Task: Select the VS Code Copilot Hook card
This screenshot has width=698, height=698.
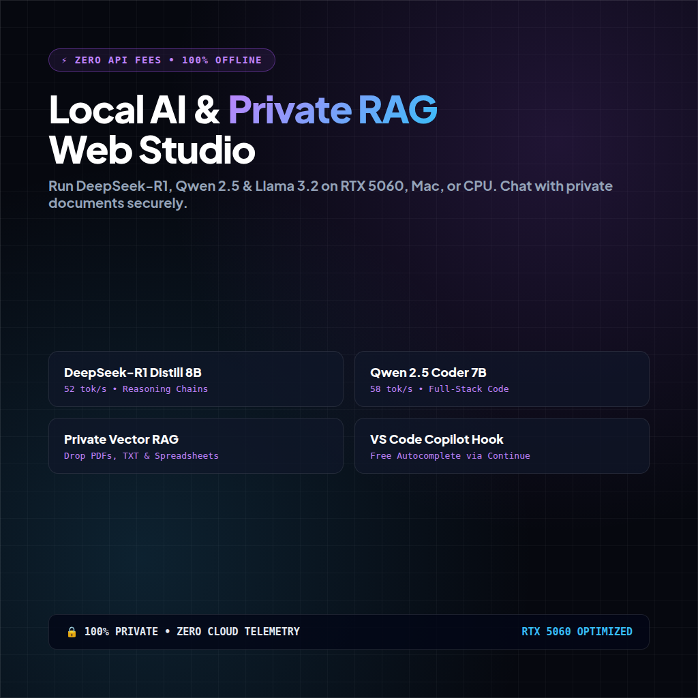Action: (x=502, y=446)
